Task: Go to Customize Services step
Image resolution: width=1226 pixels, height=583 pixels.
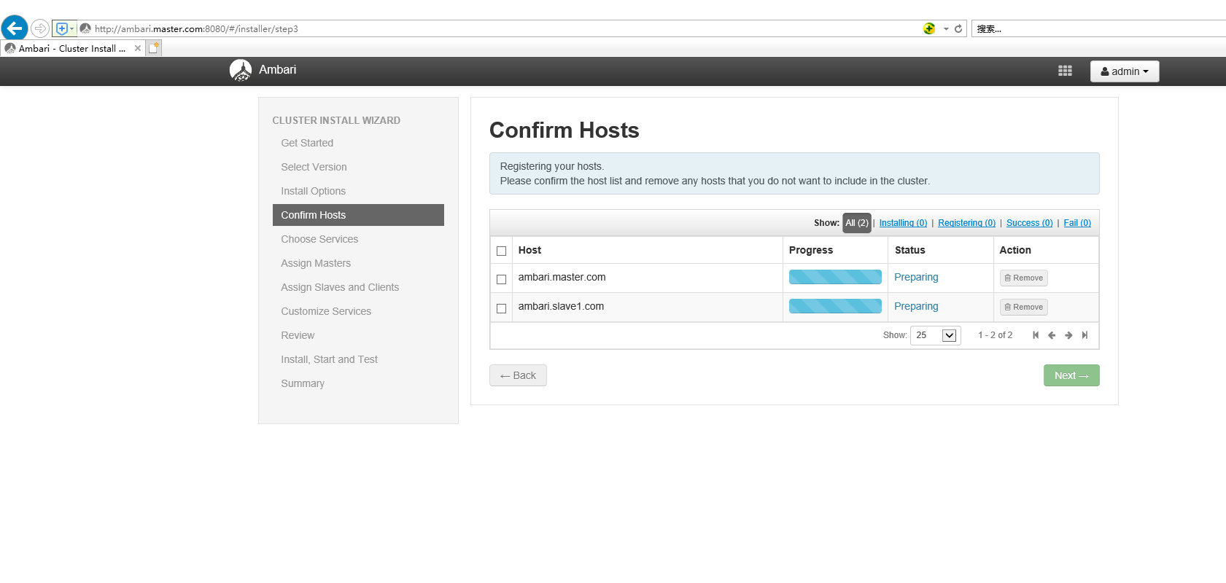Action: click(x=326, y=311)
